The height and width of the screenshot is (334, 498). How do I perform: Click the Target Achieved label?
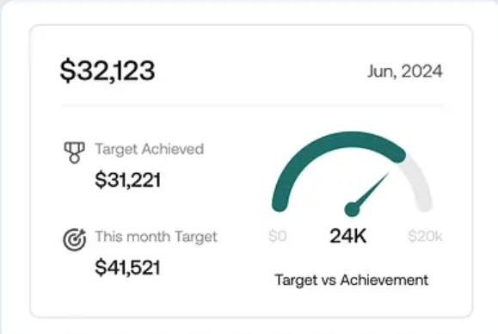pos(150,149)
